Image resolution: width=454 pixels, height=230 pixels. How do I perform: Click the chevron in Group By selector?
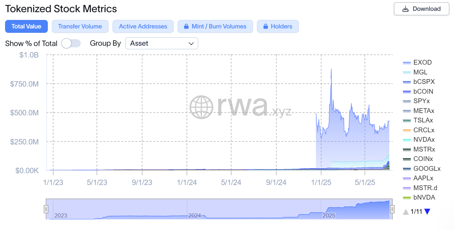point(191,43)
